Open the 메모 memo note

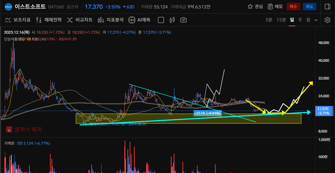click(x=275, y=7)
